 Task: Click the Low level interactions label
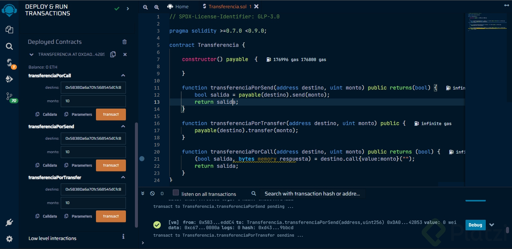coord(52,238)
